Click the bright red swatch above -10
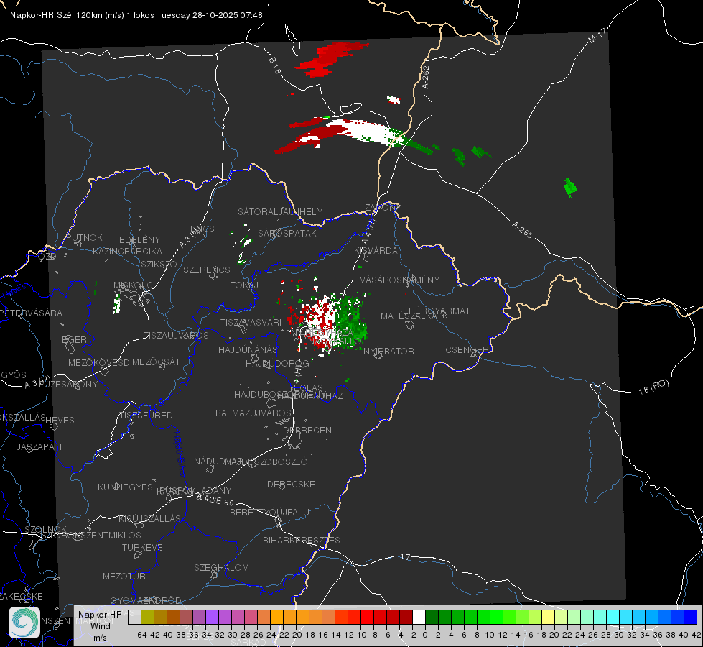Screen dimensions: 703x647 pyautogui.click(x=367, y=618)
